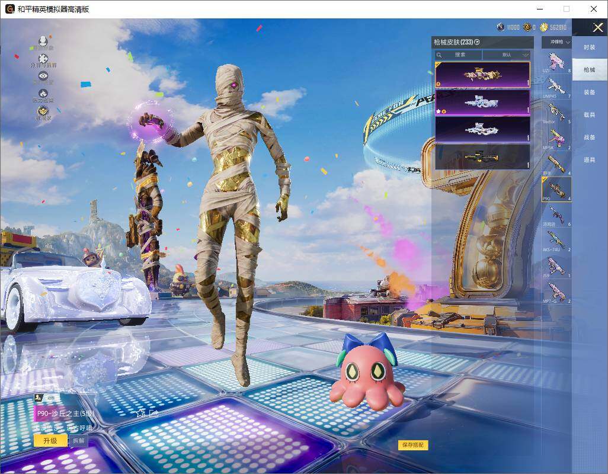Viewport: 608px width, 474px height.
Task: Switch to the 枪械 tab
Action: [590, 70]
